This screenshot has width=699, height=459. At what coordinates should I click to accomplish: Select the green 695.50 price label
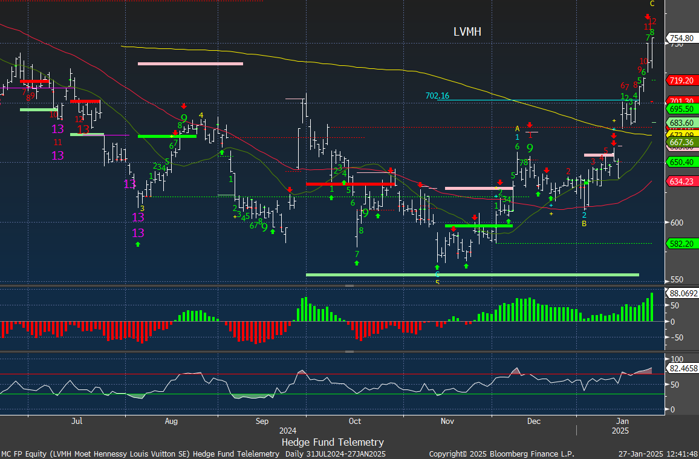tap(682, 109)
